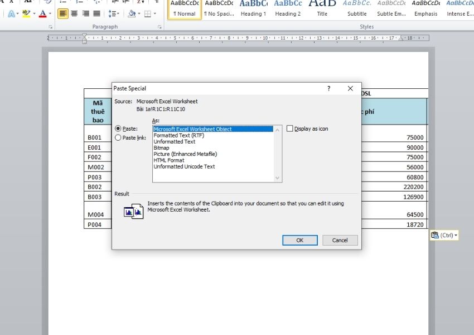
Task: Click the value 220200 in table
Action: tap(413, 186)
